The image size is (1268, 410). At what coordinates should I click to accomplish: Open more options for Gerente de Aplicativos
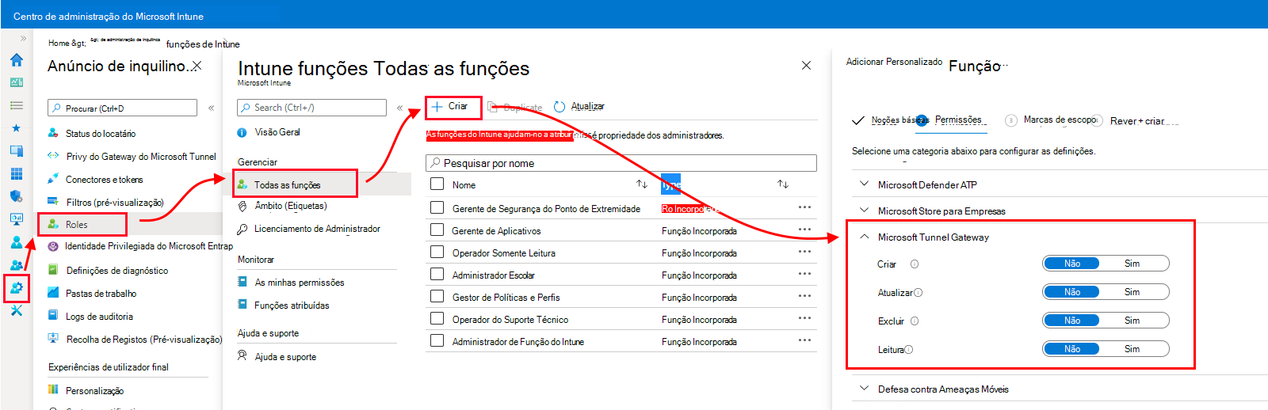[x=804, y=230]
